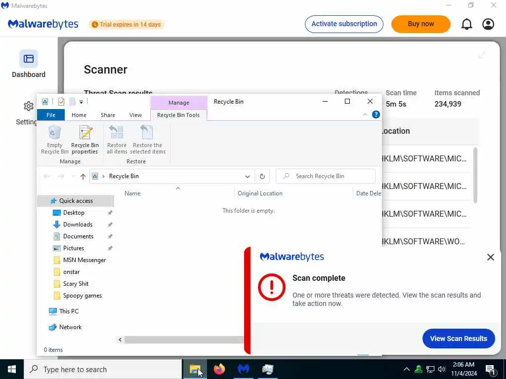Open Recycle Bin properties
The height and width of the screenshot is (379, 506).
click(85, 140)
